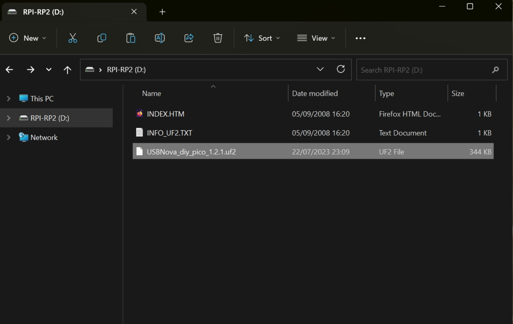Click the Search RPI-RP2 (D:) field
Image resolution: width=513 pixels, height=324 pixels.
click(432, 70)
